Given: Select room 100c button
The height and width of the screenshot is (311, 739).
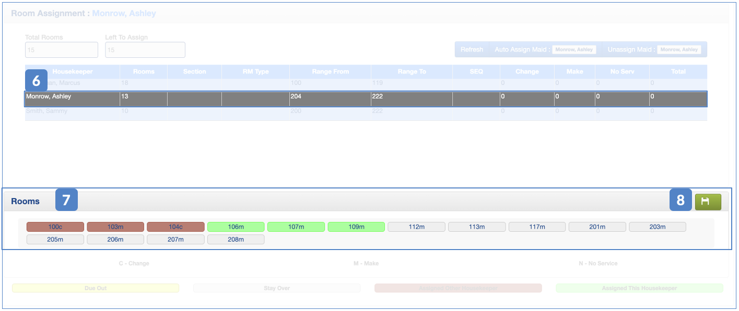Looking at the screenshot, I should [x=55, y=227].
